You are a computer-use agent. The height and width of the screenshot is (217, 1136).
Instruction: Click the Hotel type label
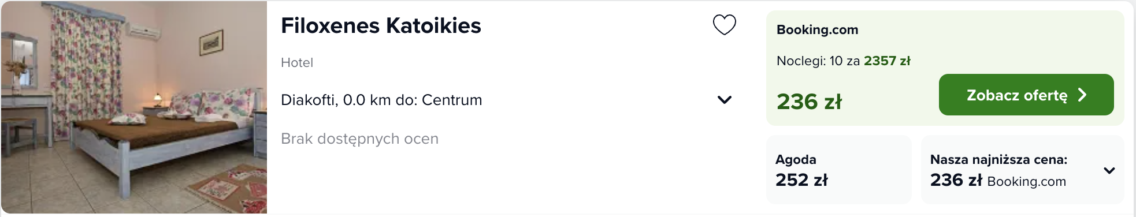297,62
